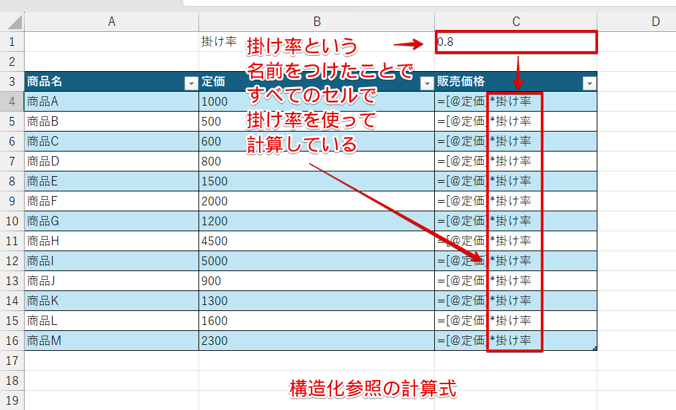Click cell 商品M
The height and width of the screenshot is (410, 676).
pyautogui.click(x=112, y=341)
